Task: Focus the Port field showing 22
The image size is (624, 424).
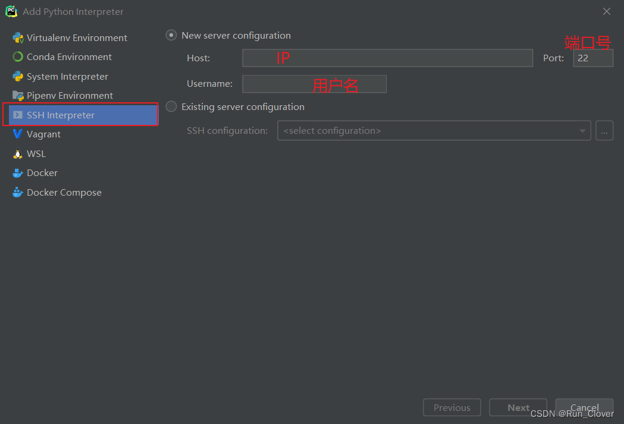Action: click(593, 58)
